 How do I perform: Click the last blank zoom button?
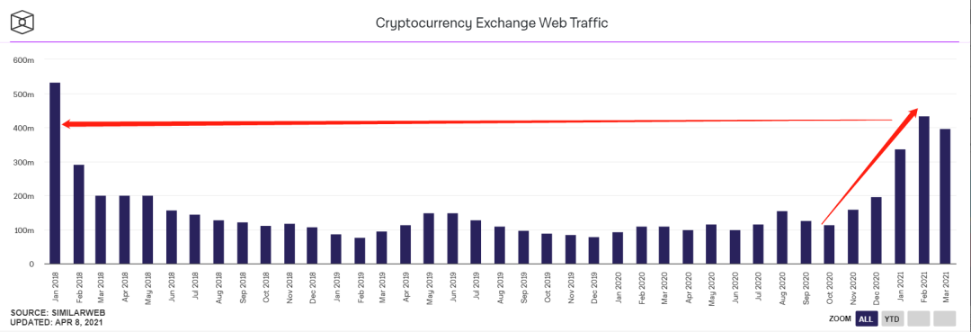pos(945,319)
